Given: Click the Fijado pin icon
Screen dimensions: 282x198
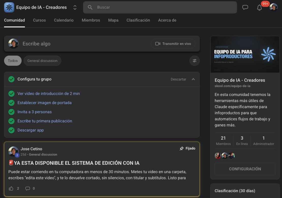Looking at the screenshot, I should click(x=182, y=148).
